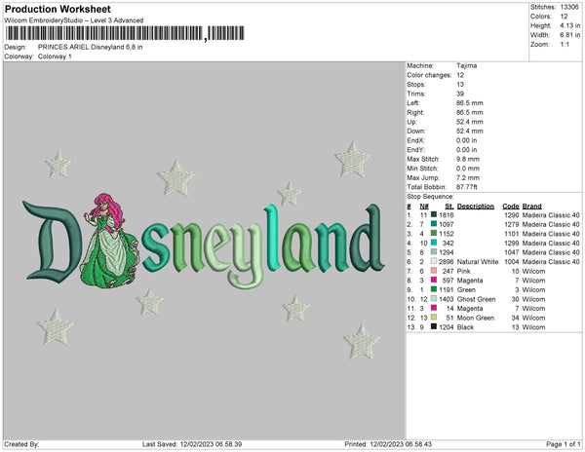Click the code 1290 in row 1
The image size is (585, 452).
point(512,215)
